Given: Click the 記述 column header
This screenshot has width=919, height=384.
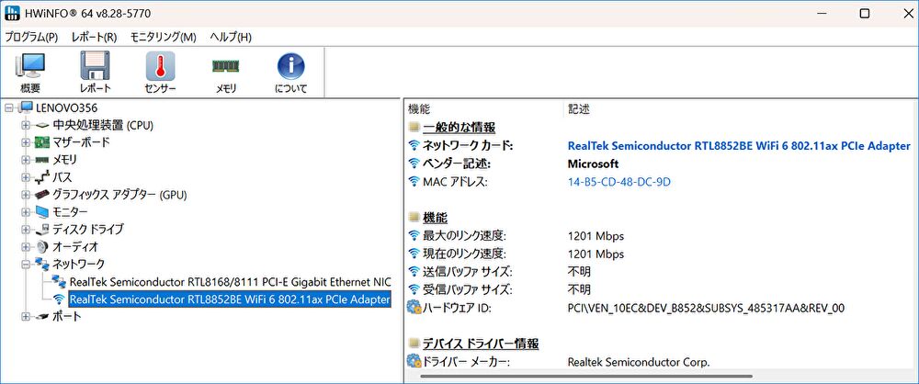Looking at the screenshot, I should click(x=579, y=108).
